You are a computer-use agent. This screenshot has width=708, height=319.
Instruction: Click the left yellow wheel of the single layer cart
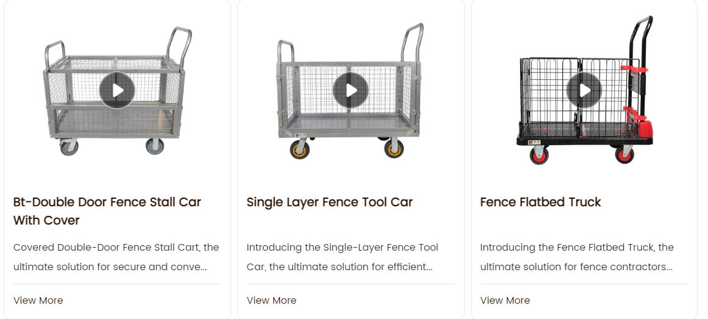pos(299,149)
